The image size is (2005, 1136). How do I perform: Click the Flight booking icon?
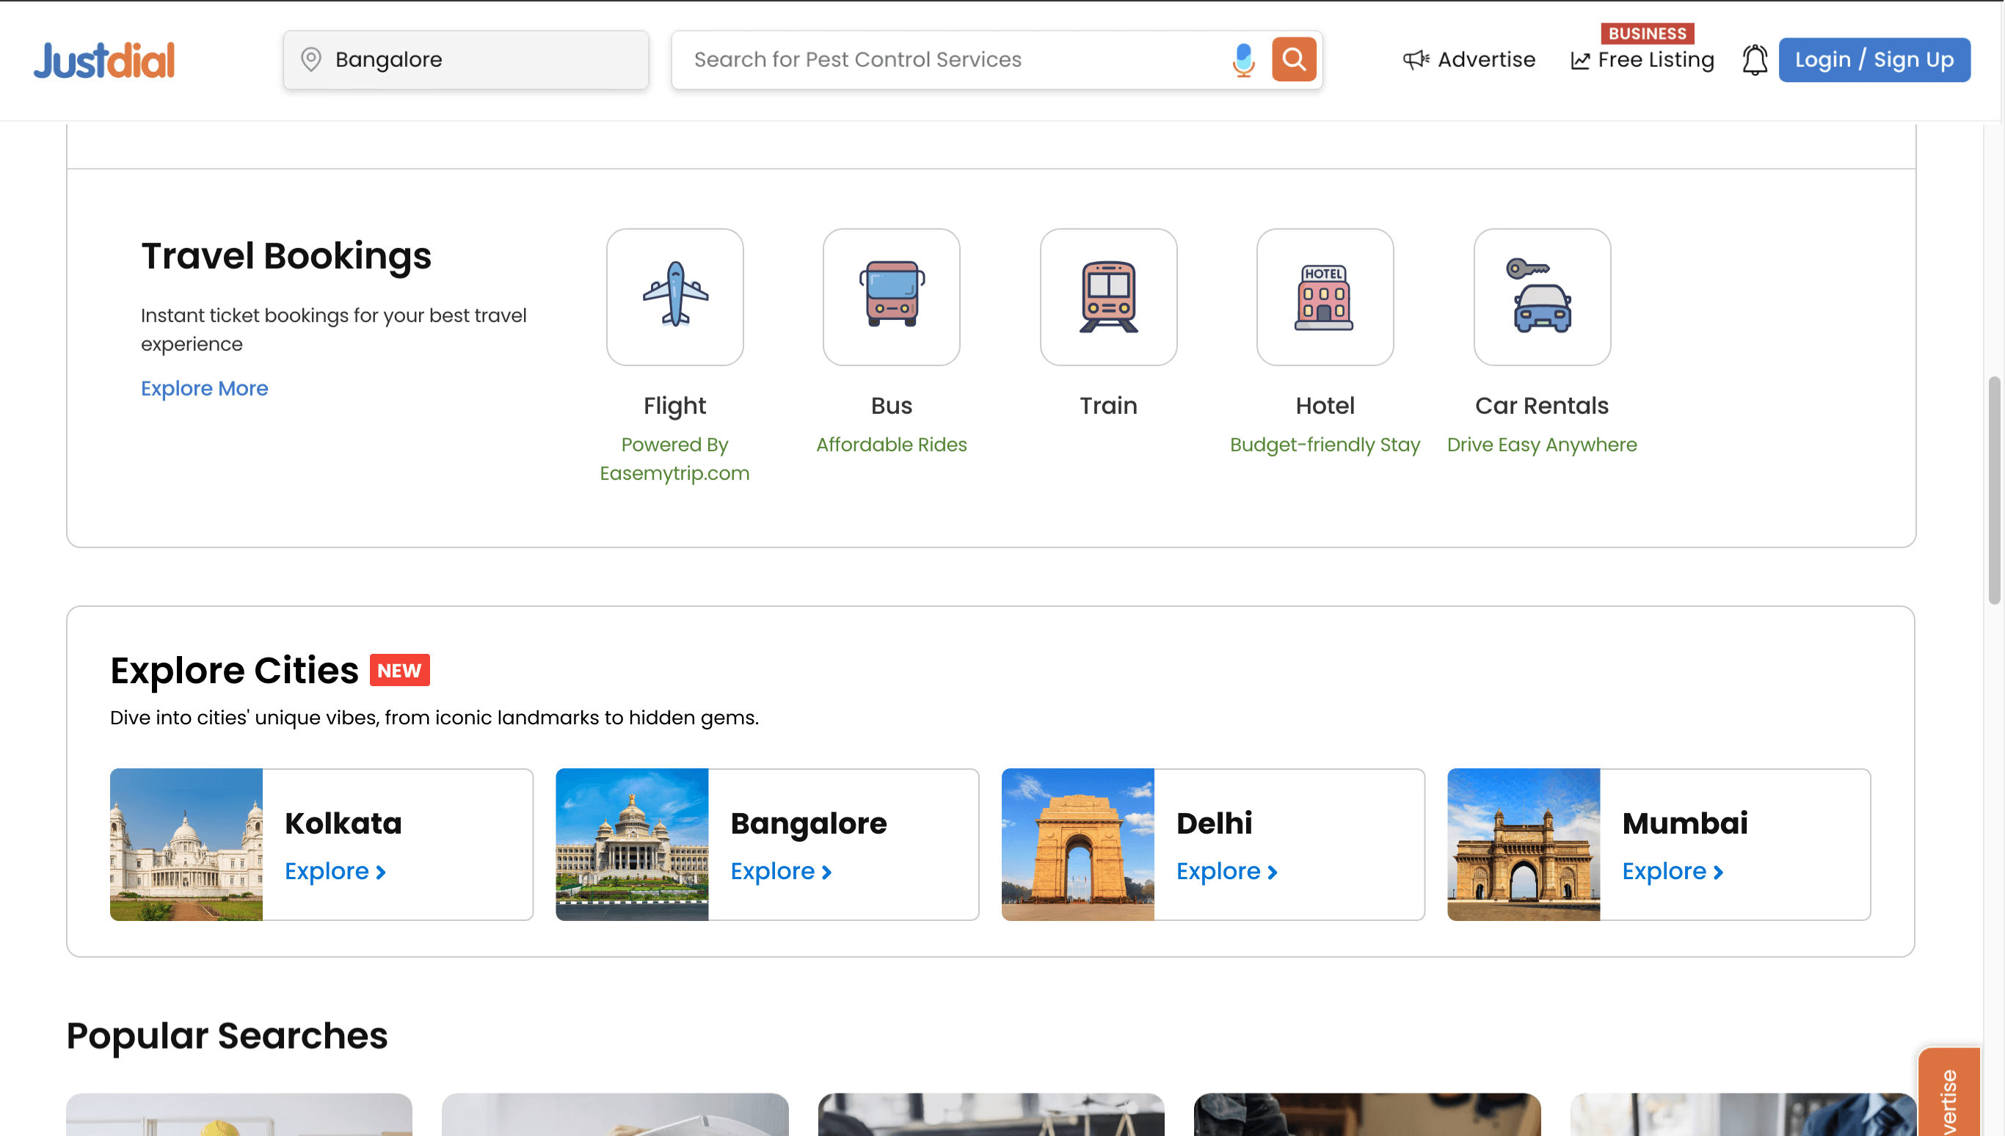(x=675, y=296)
